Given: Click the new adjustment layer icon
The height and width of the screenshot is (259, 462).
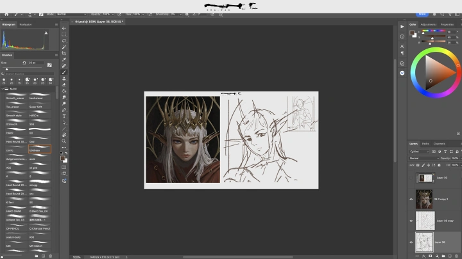Looking at the screenshot, I should coord(437,256).
